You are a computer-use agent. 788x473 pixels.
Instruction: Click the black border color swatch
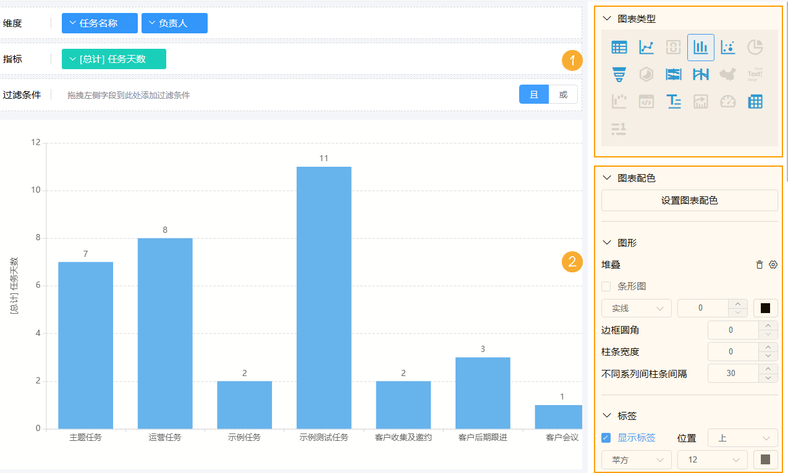click(765, 308)
